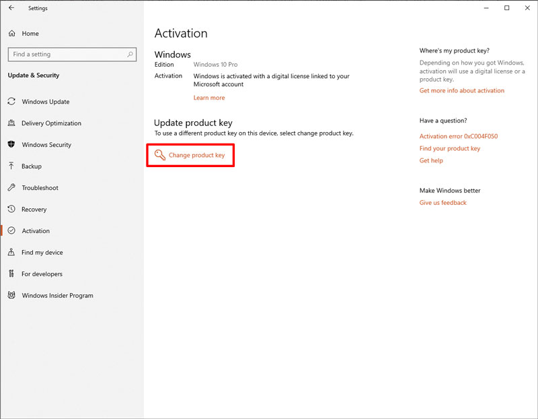Click the For developers tools icon

click(x=11, y=273)
